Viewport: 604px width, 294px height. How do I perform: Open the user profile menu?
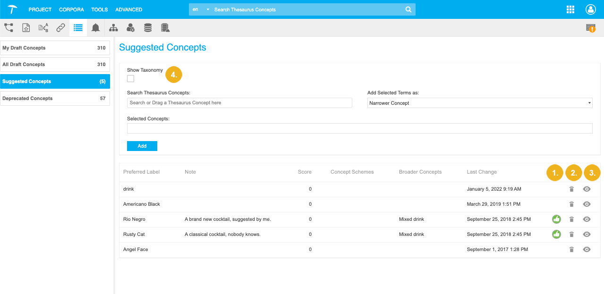point(591,9)
